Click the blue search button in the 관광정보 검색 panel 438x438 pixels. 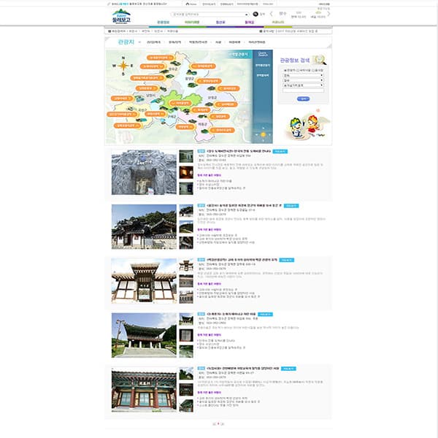click(303, 99)
